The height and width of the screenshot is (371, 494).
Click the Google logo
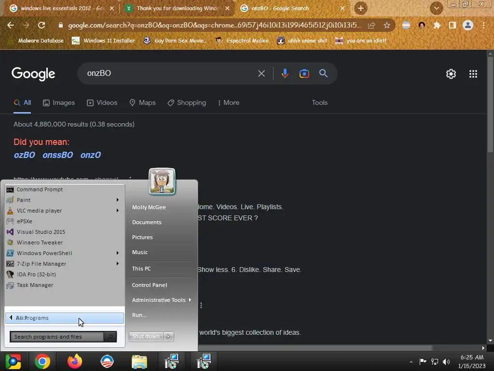pos(33,74)
